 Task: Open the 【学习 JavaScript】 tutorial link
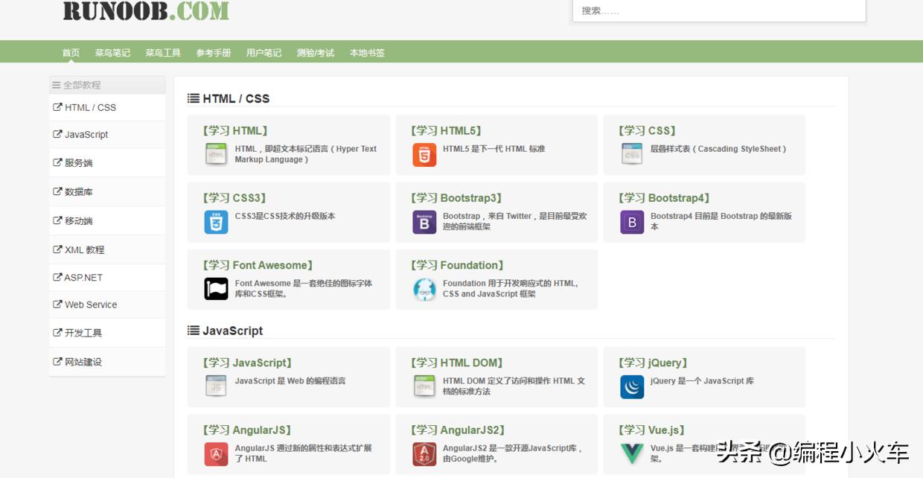click(247, 363)
